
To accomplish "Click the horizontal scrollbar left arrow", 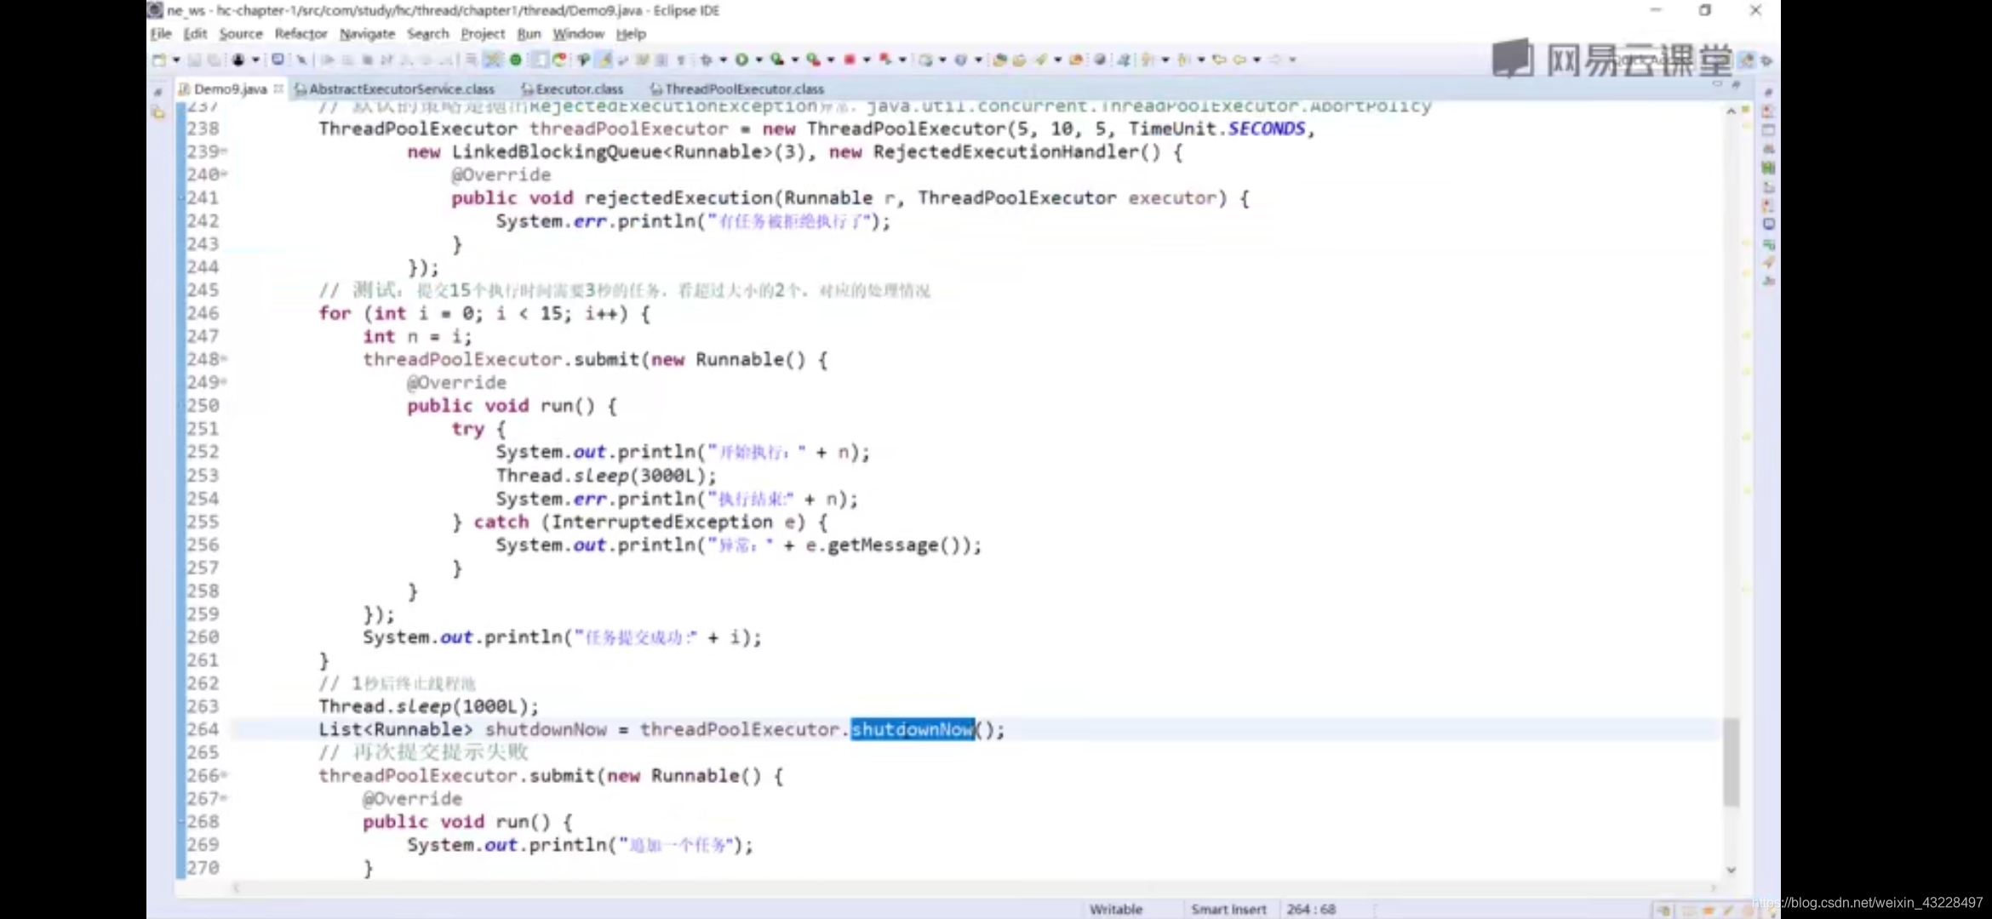I will tap(236, 888).
